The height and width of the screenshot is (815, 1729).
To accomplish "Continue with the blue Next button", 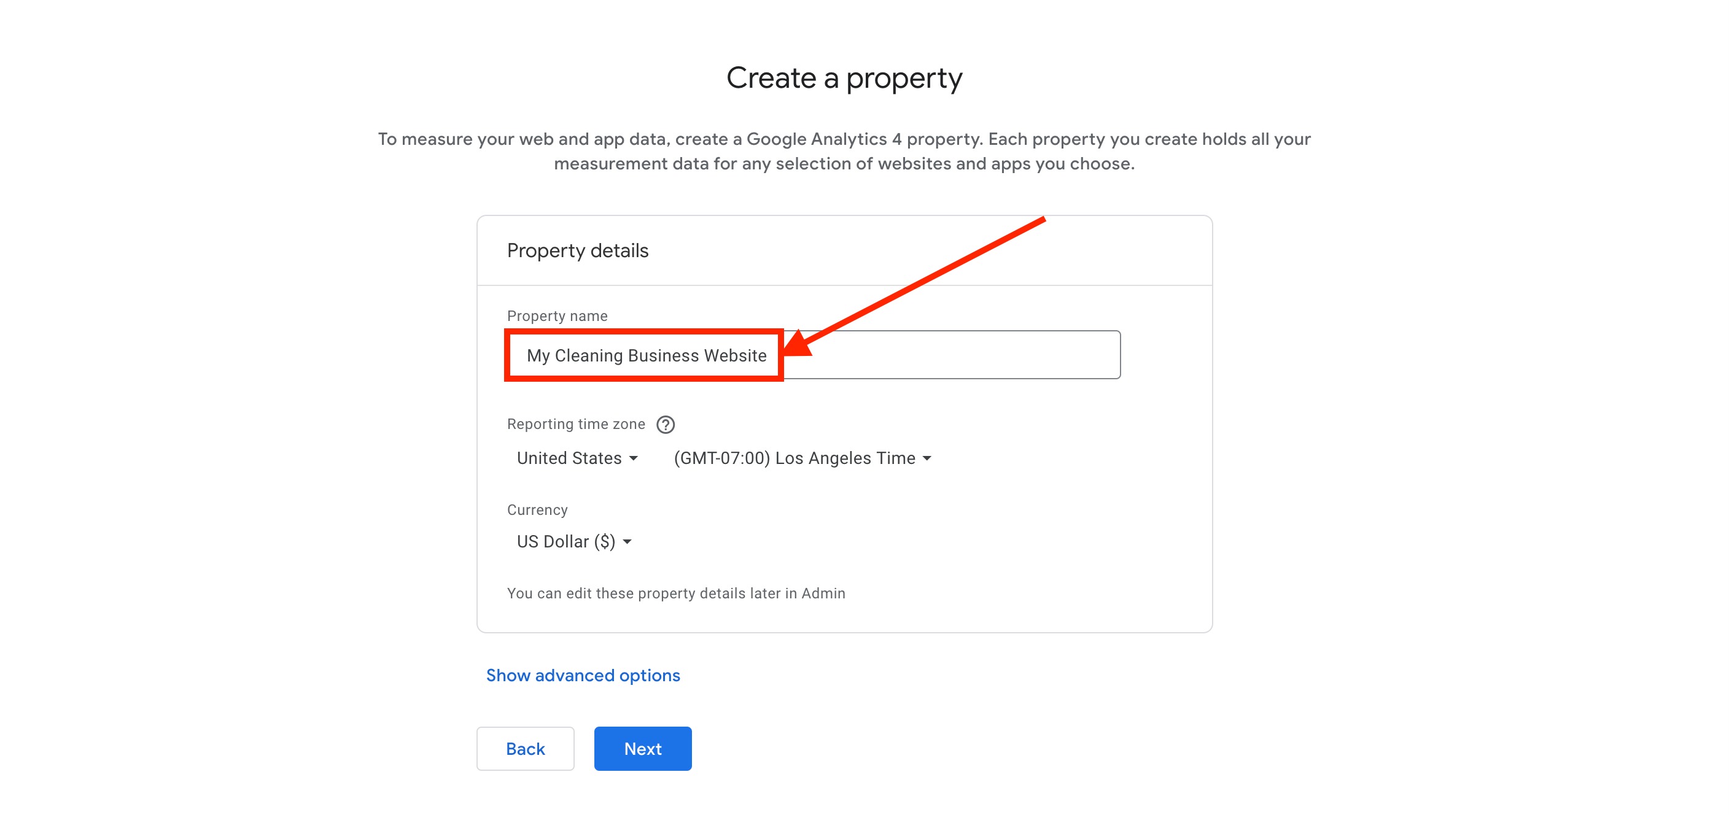I will pyautogui.click(x=642, y=749).
